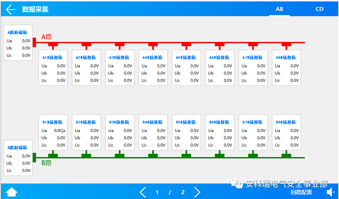Click Uc value in B路始端箱

[x=26, y=171]
